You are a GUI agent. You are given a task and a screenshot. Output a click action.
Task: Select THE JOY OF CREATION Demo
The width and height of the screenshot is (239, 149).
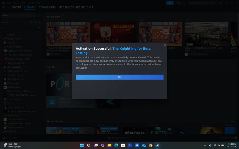[x=21, y=95]
